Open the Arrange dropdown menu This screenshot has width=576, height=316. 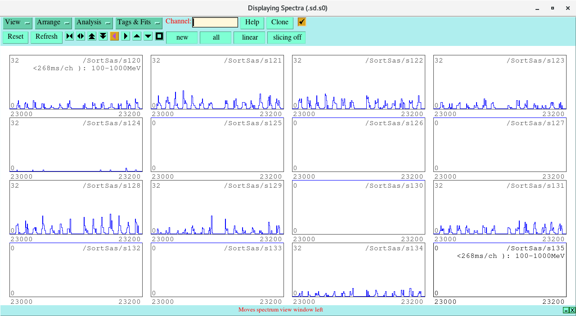click(54, 23)
